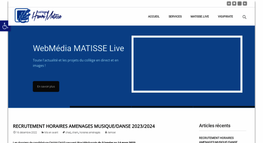Open the VIGIPIRATE menu item

click(x=225, y=17)
